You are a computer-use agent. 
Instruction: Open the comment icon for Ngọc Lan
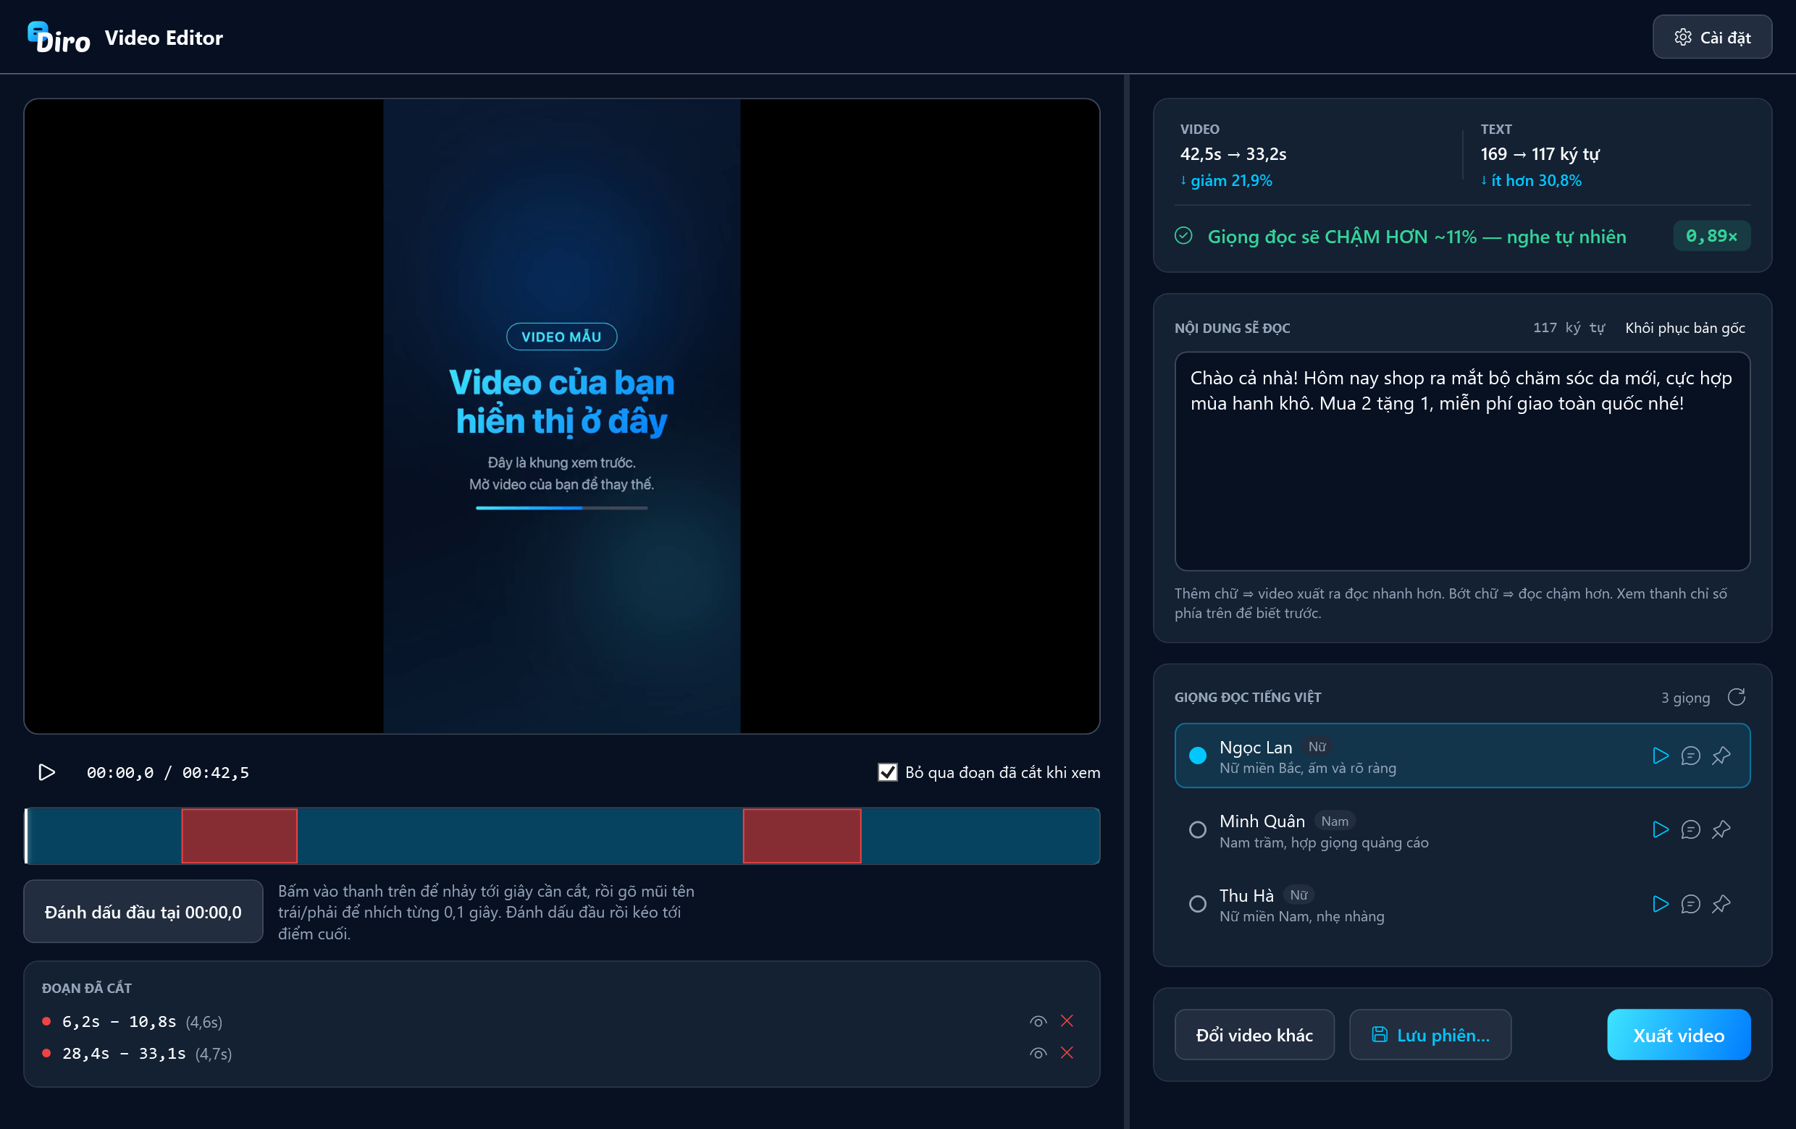[x=1690, y=756]
